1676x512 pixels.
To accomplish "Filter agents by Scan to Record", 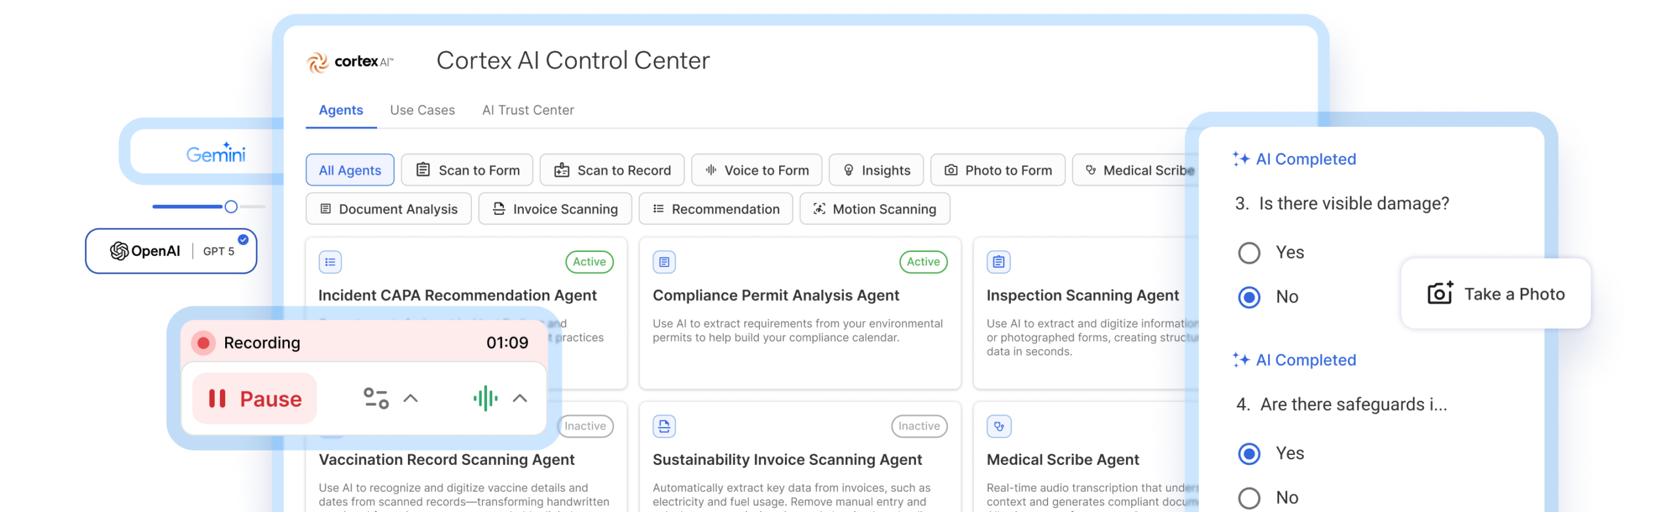I will (x=611, y=170).
